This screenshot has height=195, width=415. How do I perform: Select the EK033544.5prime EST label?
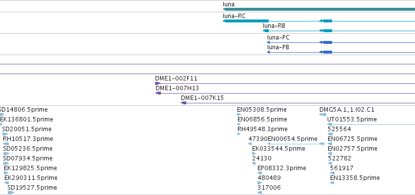[x=278, y=148]
